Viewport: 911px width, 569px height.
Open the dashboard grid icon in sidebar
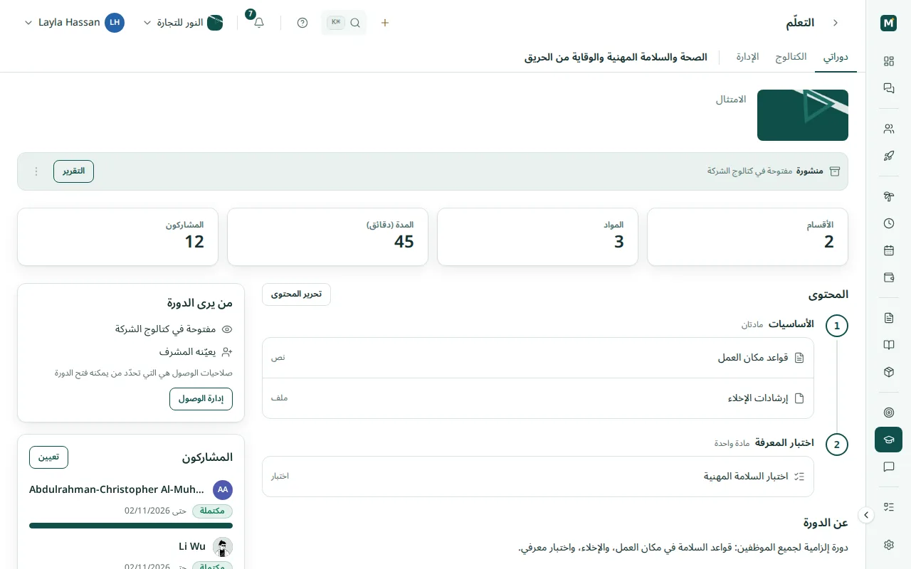pos(888,61)
